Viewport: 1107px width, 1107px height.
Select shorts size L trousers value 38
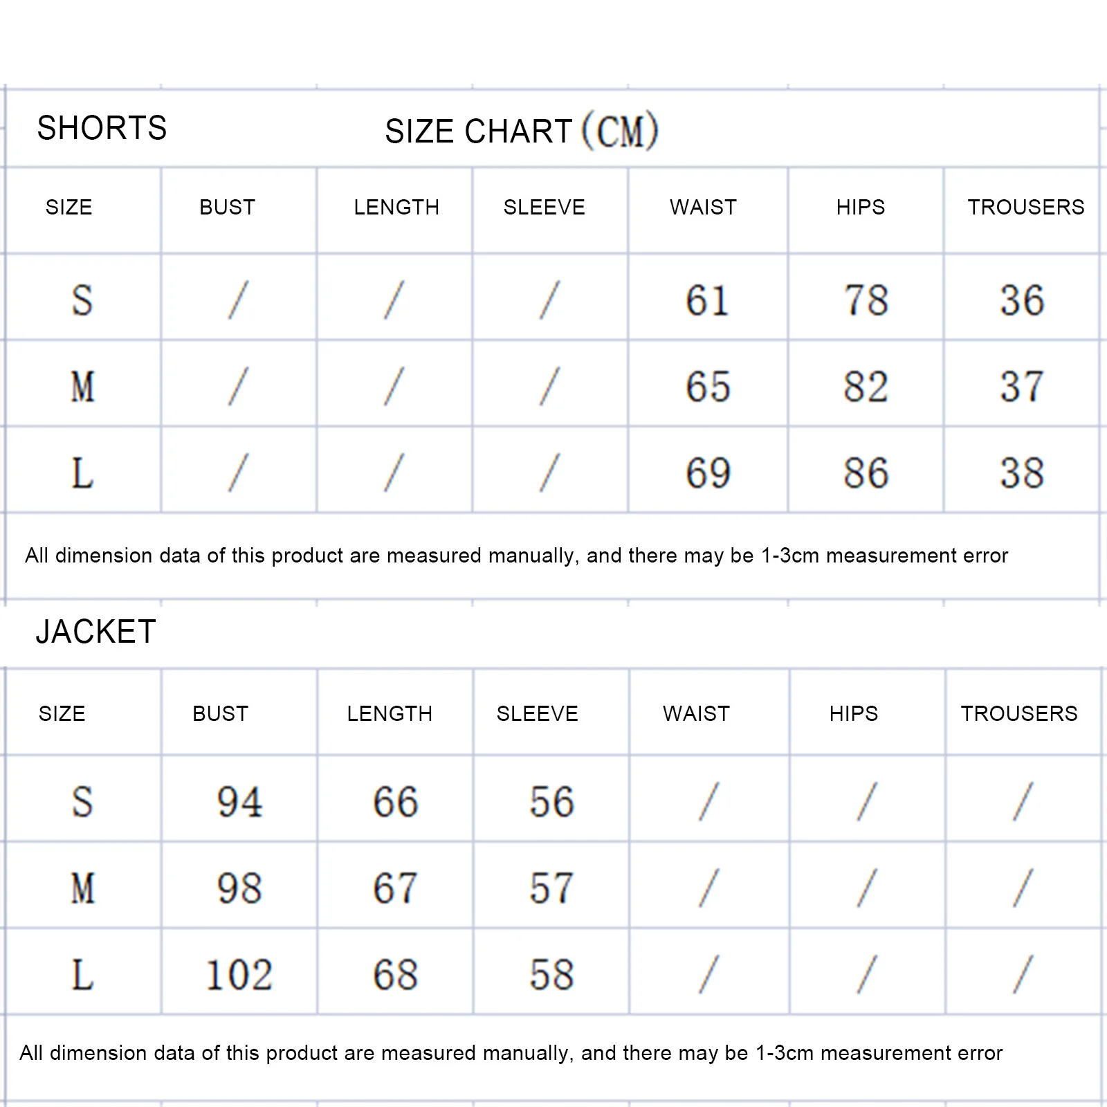(x=1022, y=473)
